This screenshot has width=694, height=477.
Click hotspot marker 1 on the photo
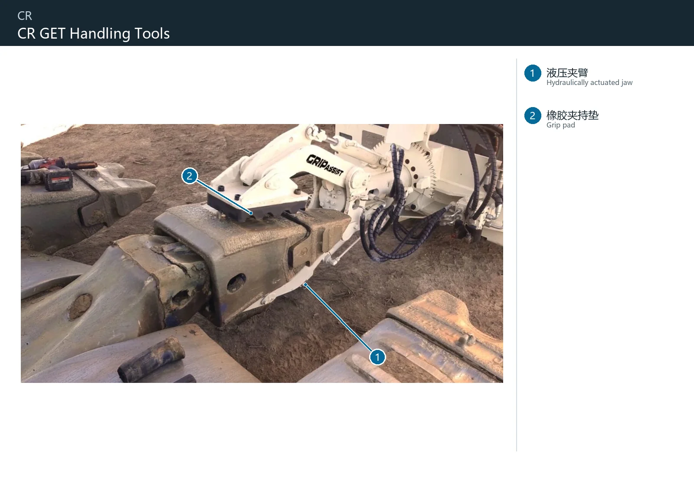(x=377, y=357)
